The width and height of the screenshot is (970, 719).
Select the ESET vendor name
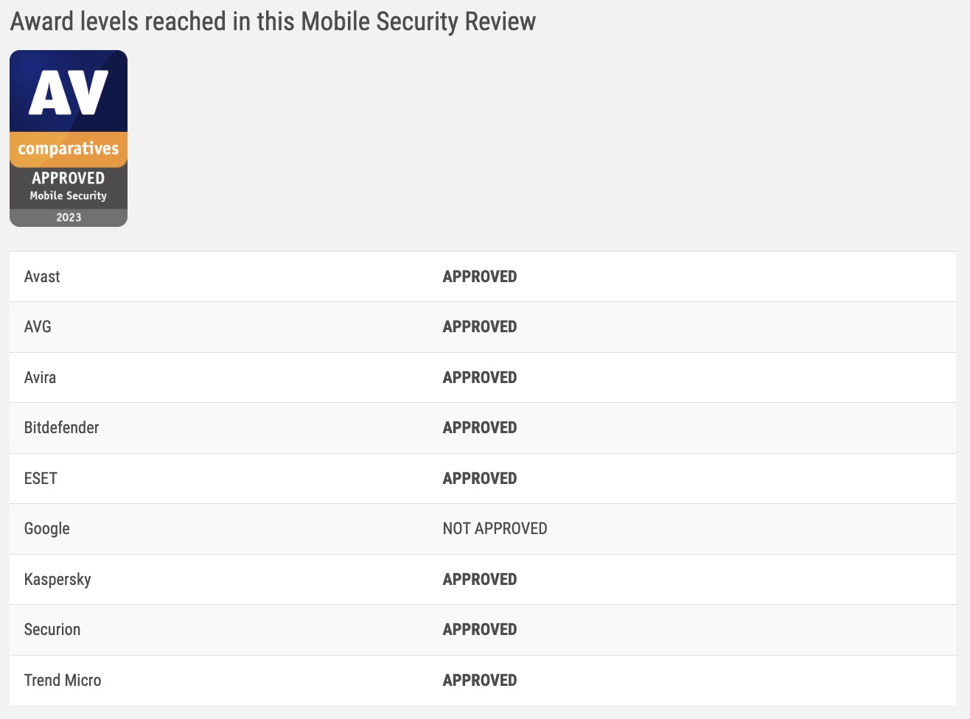(41, 479)
